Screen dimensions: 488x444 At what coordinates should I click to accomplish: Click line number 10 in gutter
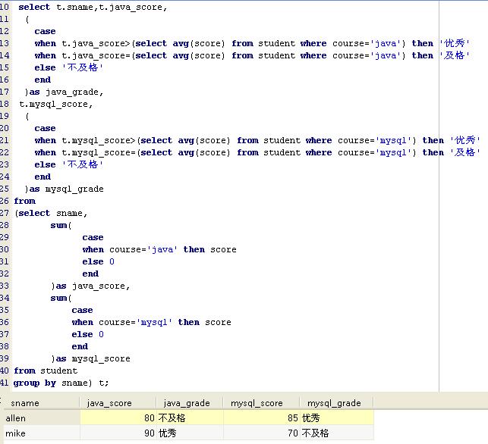click(5, 7)
